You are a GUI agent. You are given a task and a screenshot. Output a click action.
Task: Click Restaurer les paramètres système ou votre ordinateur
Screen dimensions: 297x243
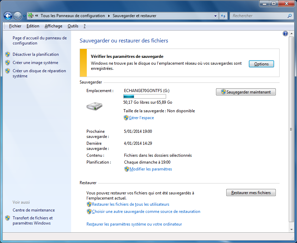[x=134, y=224]
